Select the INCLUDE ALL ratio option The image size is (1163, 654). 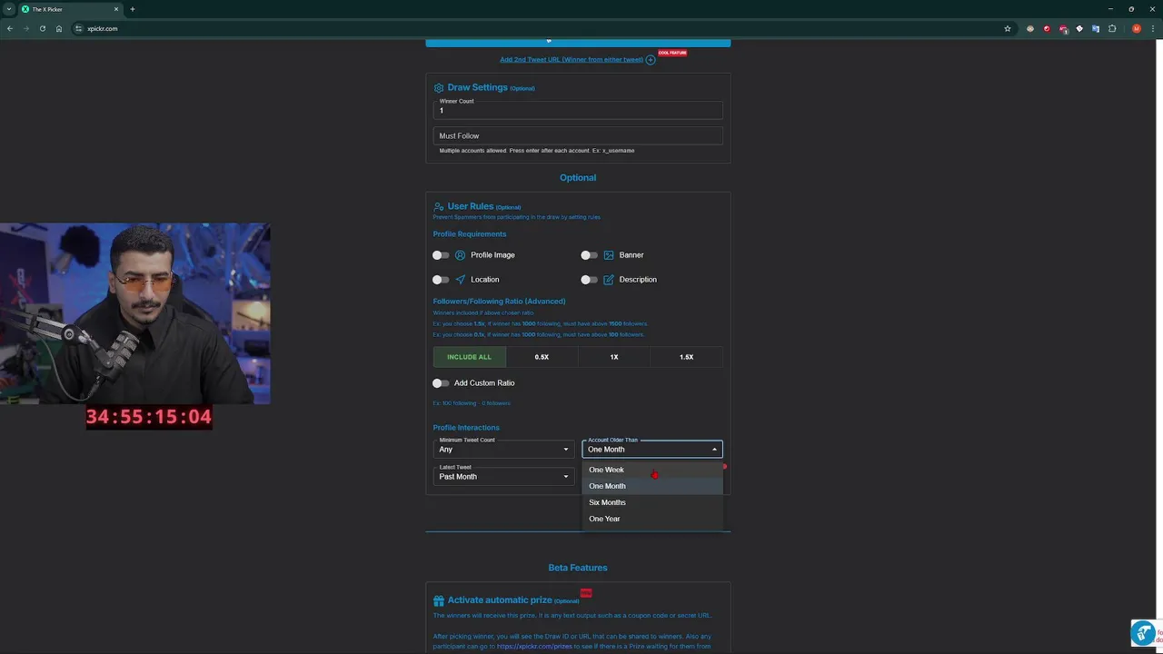[469, 357]
